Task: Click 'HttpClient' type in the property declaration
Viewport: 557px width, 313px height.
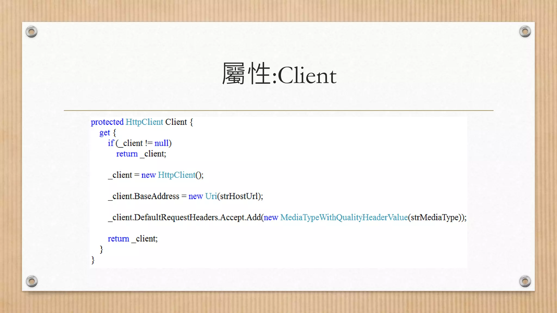Action: (144, 122)
